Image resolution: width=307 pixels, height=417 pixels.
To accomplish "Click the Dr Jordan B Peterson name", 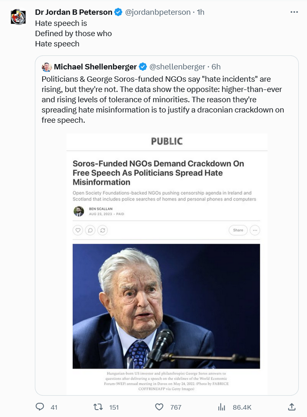I will (x=74, y=12).
